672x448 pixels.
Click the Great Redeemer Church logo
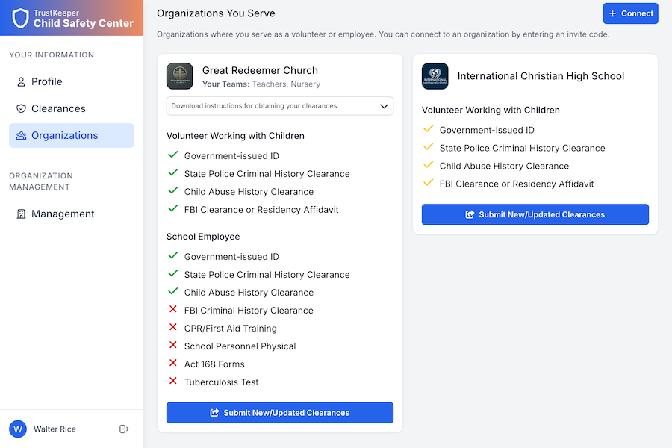pos(179,76)
